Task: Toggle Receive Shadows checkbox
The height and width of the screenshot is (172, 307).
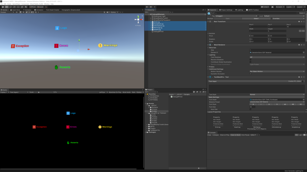Action: (250, 60)
